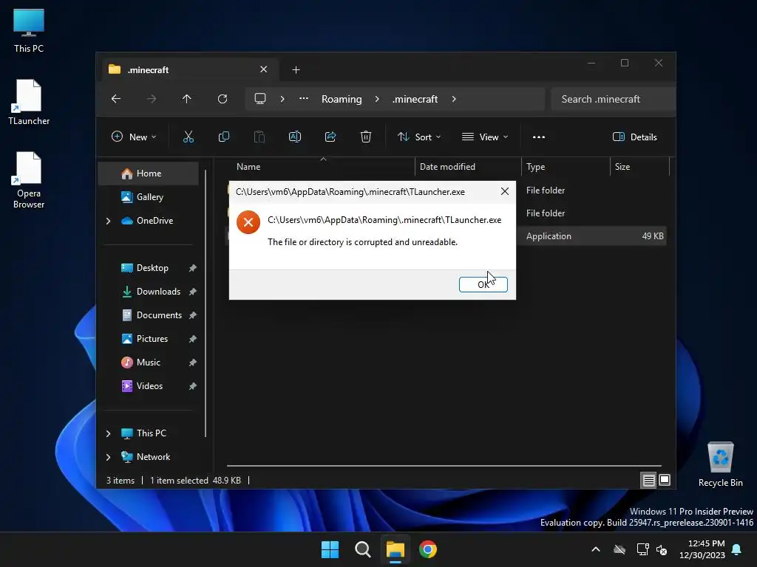The width and height of the screenshot is (757, 567).
Task: Switch to details list view icon
Action: click(648, 480)
